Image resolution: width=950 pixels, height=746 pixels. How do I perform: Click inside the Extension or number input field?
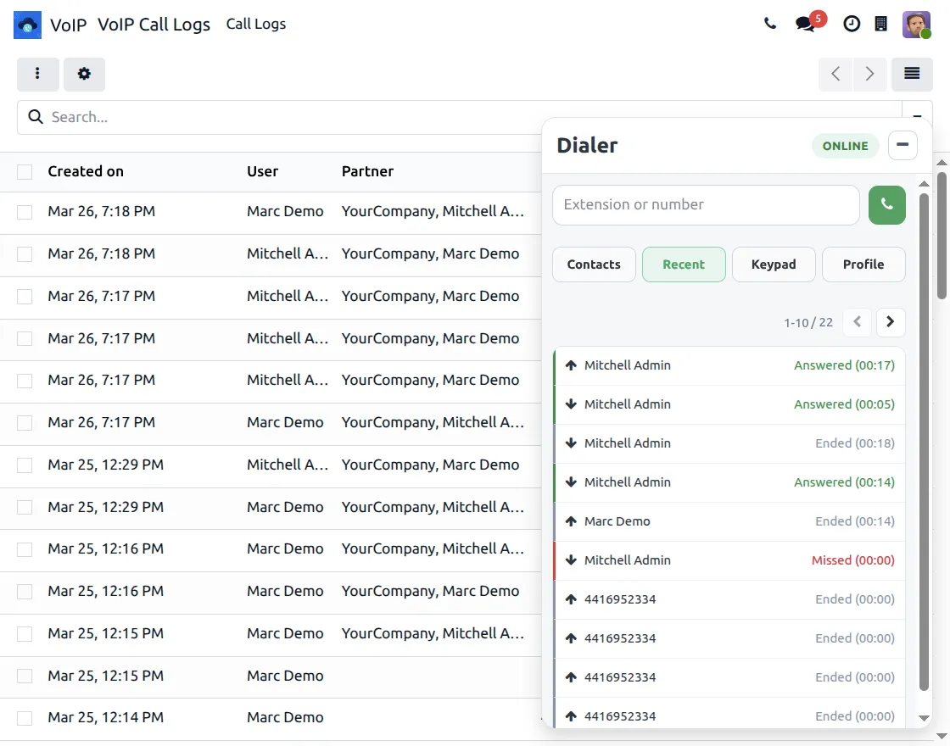coord(706,204)
